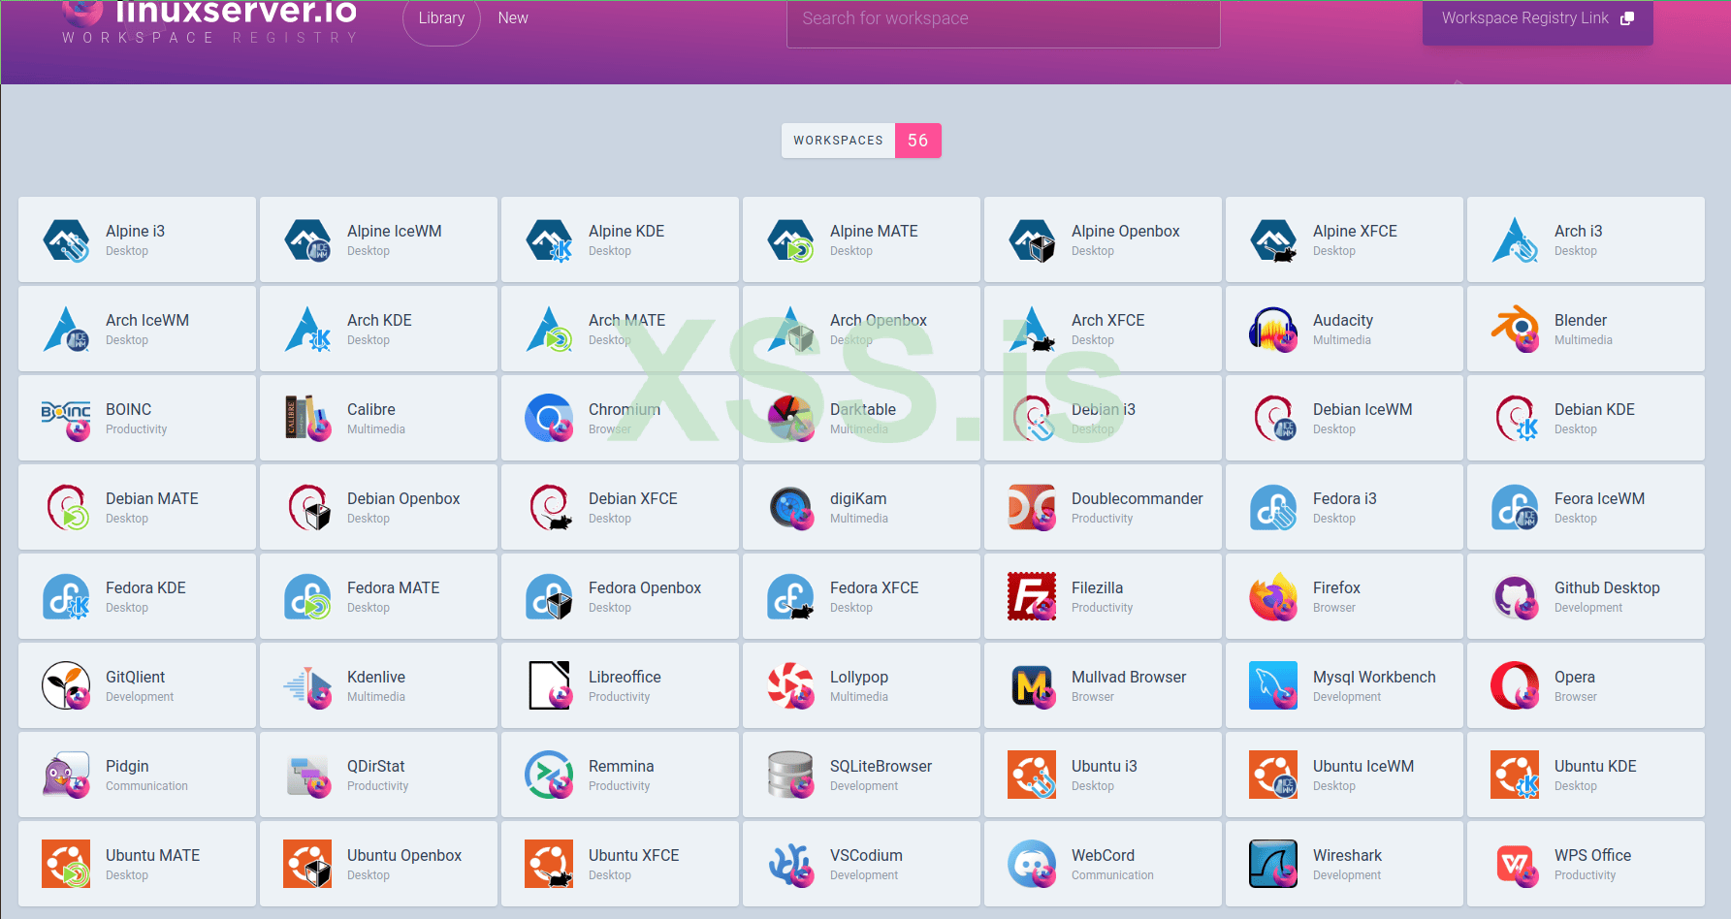Click the Fedora XFCE label
This screenshot has height=919, width=1731.
(874, 588)
